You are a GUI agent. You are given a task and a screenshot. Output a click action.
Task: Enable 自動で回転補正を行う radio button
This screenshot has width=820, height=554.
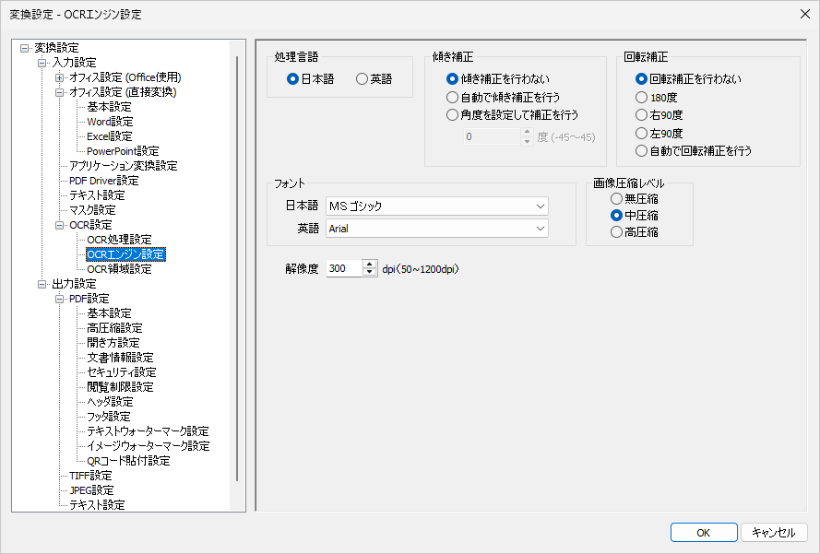click(642, 150)
